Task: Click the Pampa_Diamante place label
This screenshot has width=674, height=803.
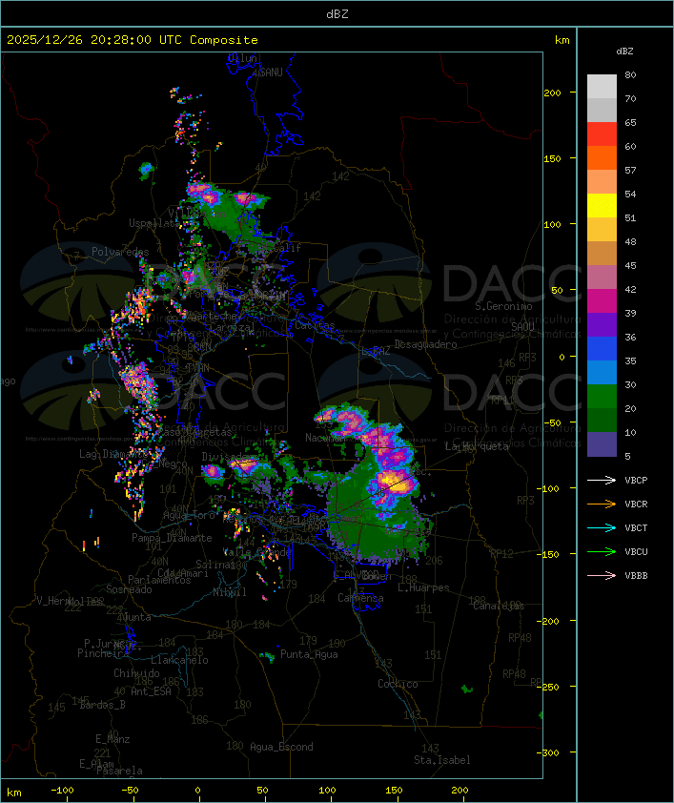Action: [x=172, y=538]
